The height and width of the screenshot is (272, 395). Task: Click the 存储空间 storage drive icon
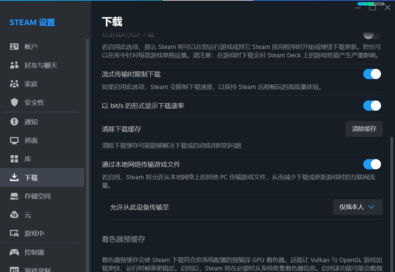pyautogui.click(x=14, y=196)
